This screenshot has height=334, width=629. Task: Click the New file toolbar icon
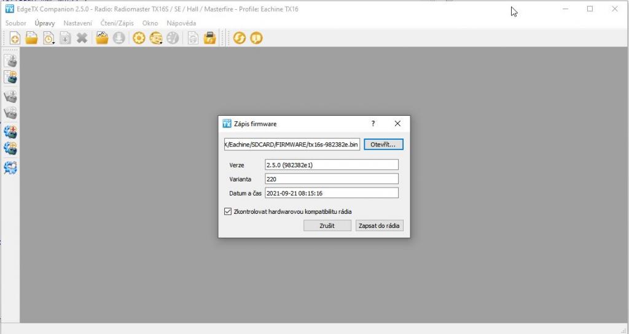[15, 38]
